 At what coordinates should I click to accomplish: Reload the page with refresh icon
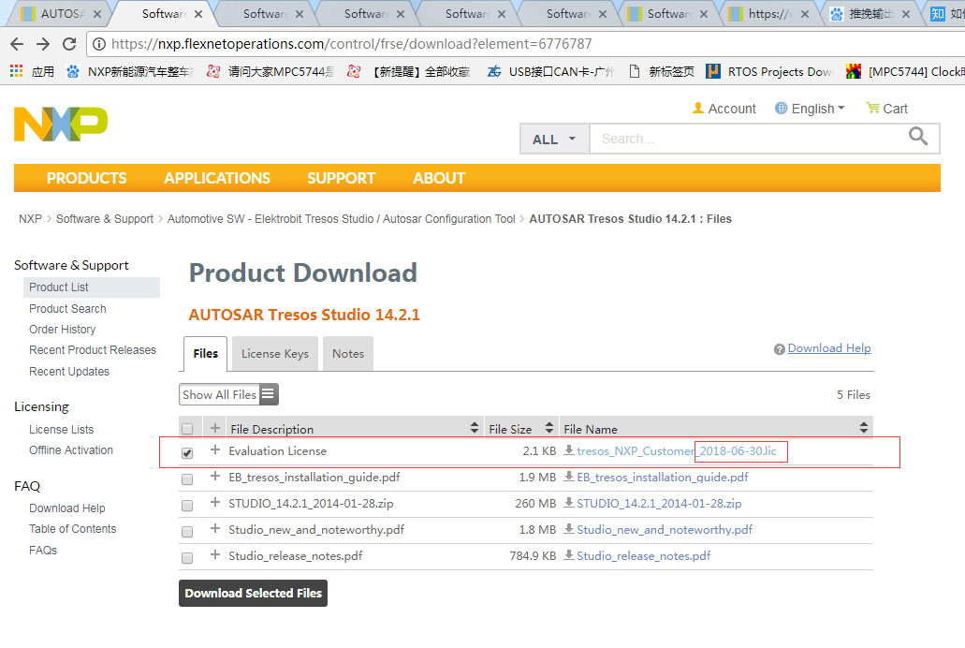69,44
